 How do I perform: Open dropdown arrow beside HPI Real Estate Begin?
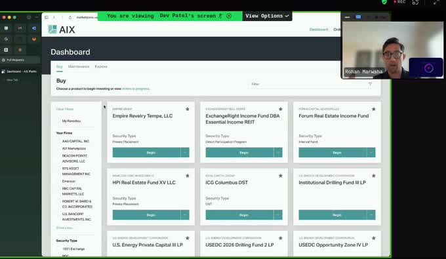point(185,215)
